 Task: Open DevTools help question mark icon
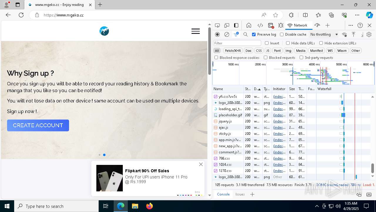coord(360,25)
